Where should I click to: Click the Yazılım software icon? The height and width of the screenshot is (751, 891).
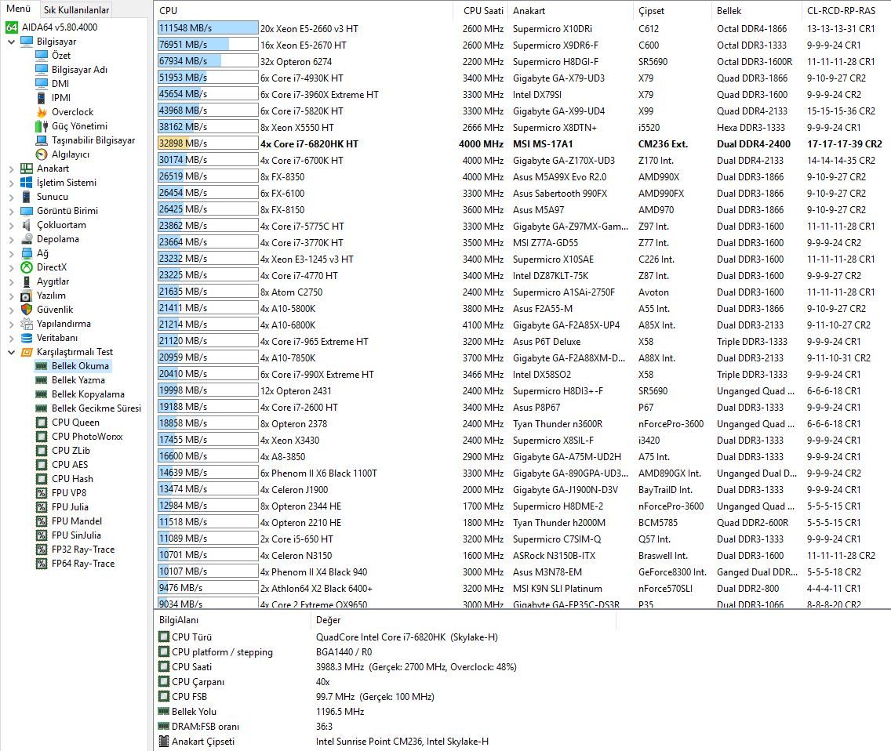pos(26,296)
